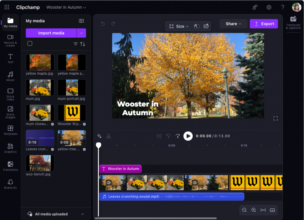
Task: Select the mum.jpg thumbnail
Action: click(x=40, y=87)
